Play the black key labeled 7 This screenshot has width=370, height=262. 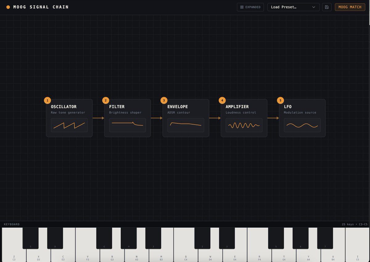click(325, 238)
